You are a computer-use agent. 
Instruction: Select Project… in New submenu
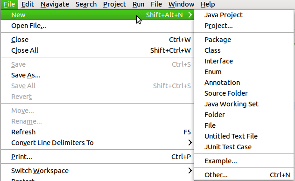coord(244,26)
